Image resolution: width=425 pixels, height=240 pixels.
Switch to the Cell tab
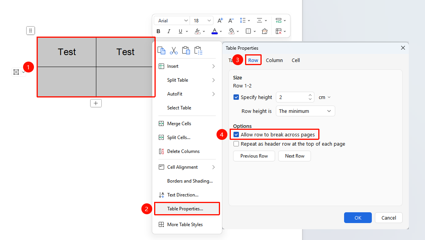[296, 60]
